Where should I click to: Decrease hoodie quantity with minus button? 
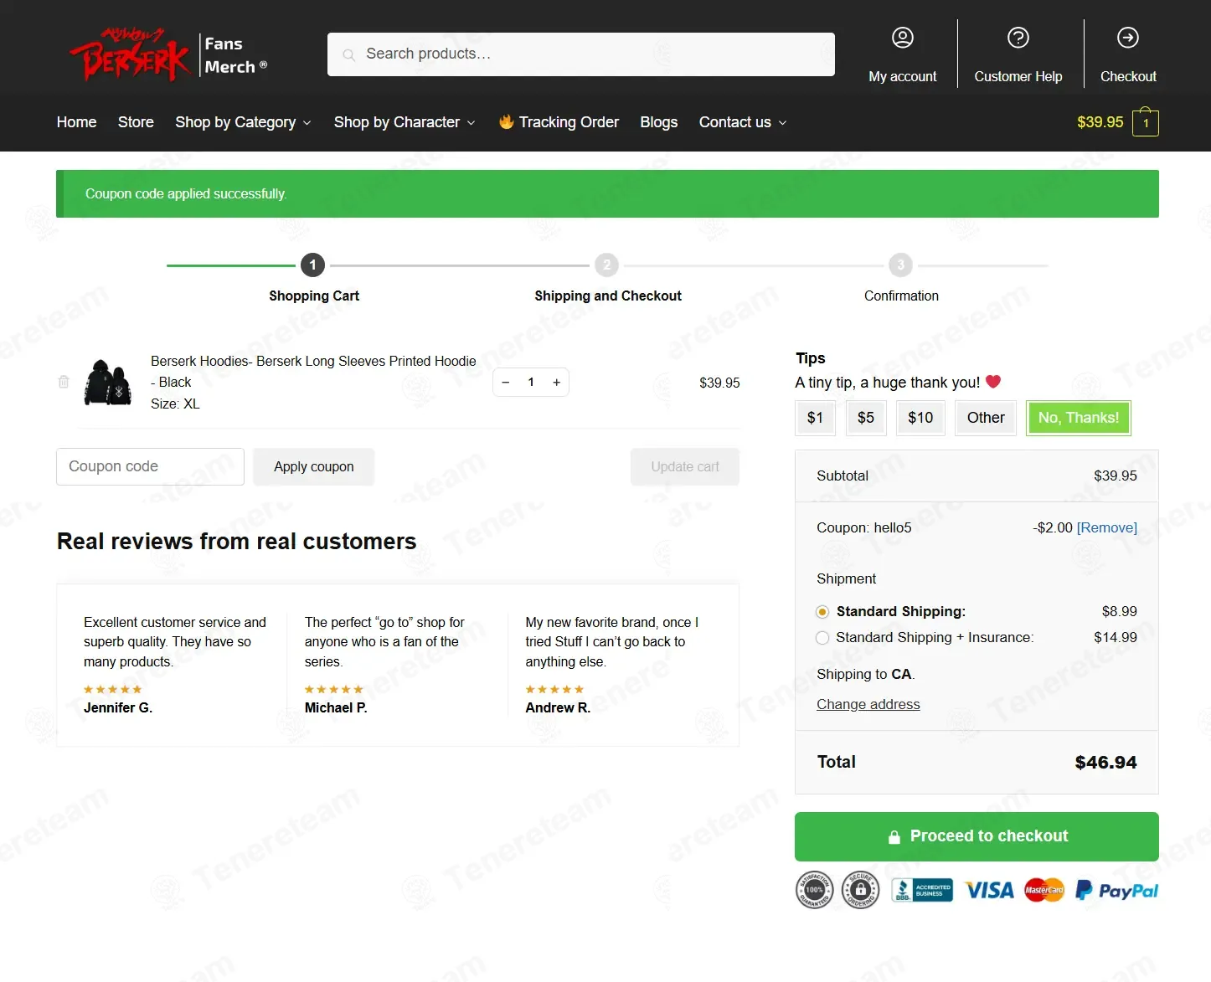[506, 383]
